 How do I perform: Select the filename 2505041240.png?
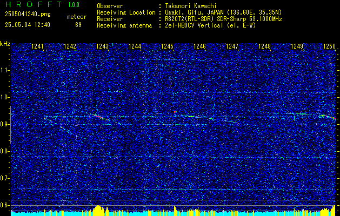(28, 14)
